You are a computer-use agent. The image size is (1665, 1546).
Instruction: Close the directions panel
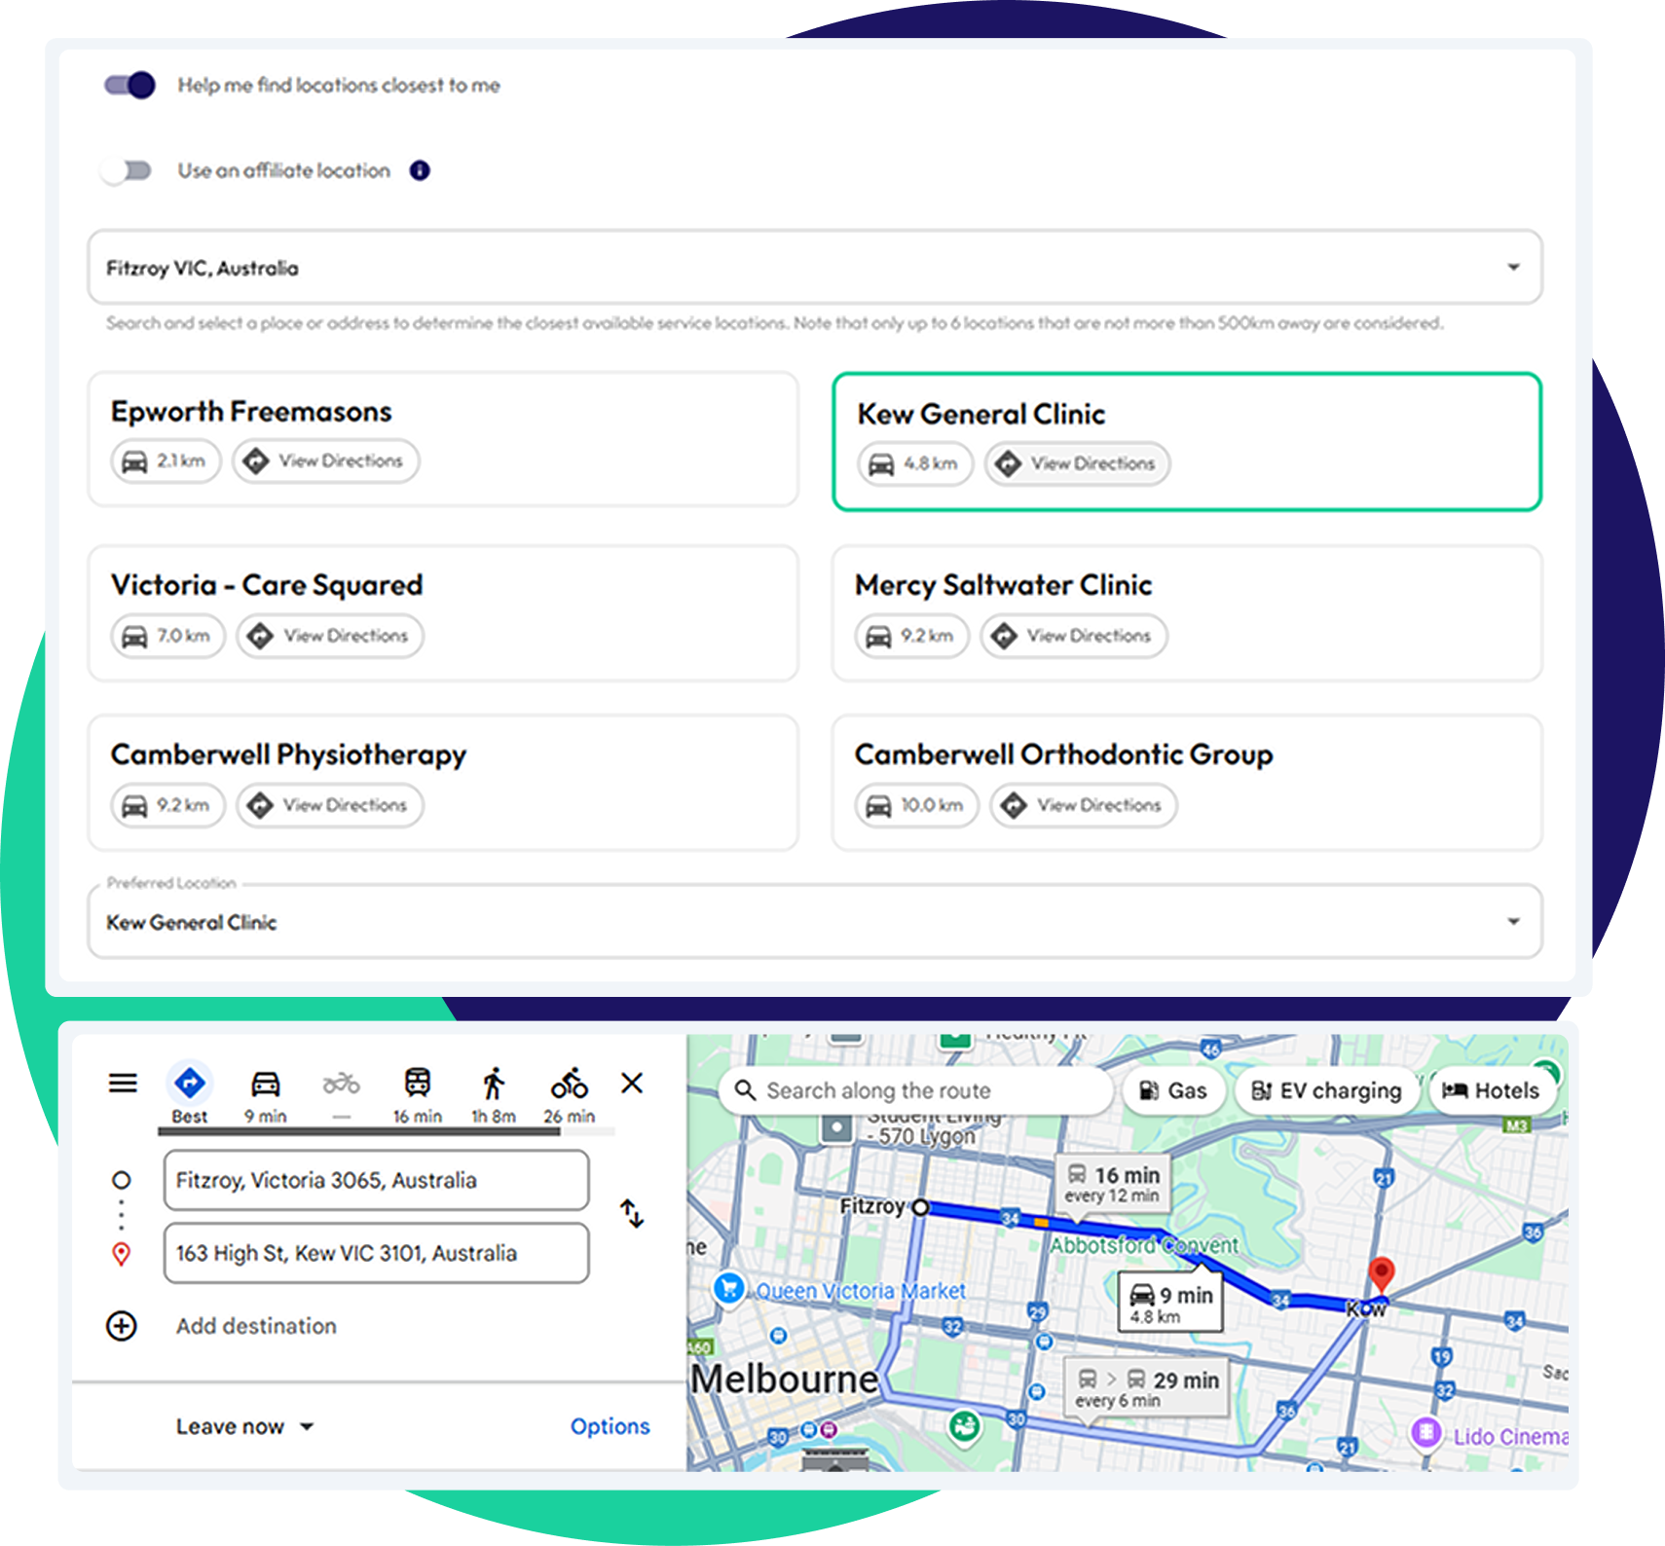[x=632, y=1083]
